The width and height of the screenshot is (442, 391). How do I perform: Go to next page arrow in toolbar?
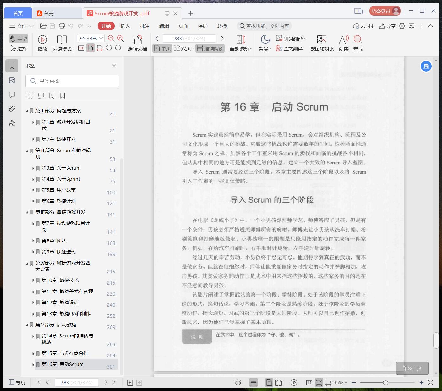pos(222,38)
